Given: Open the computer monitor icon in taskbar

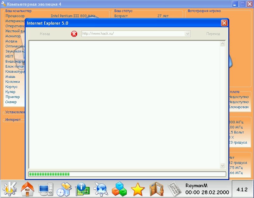Looking at the screenshot, I should point(46,189).
